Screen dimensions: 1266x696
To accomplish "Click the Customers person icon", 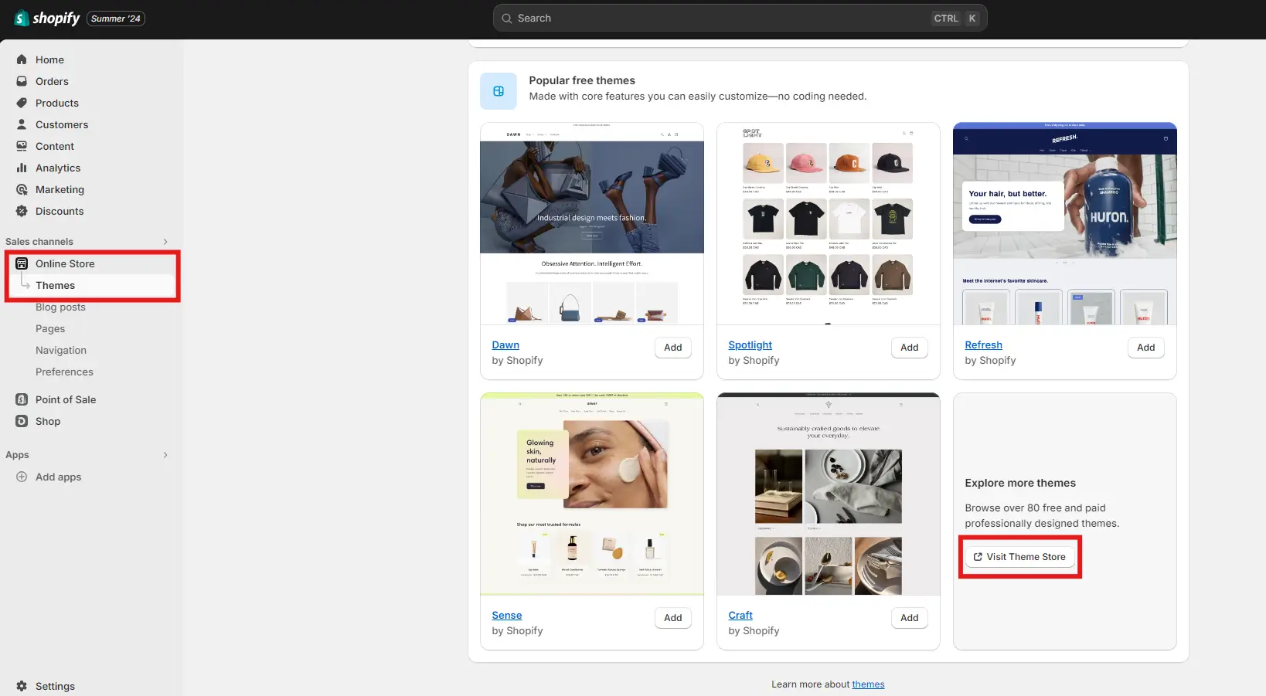I will click(22, 124).
